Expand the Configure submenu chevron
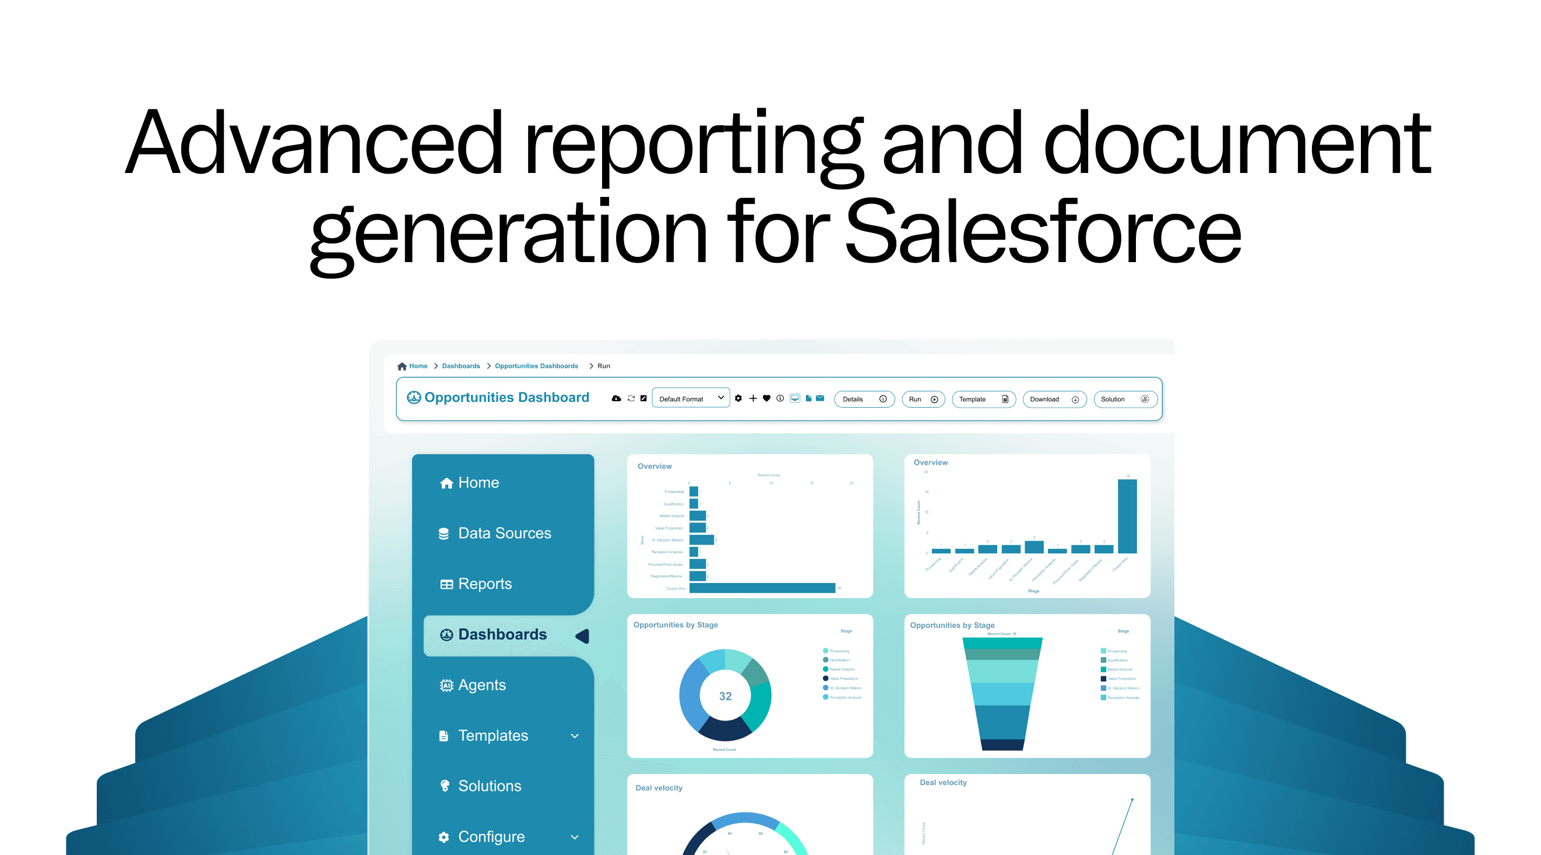This screenshot has width=1541, height=855. [x=575, y=837]
